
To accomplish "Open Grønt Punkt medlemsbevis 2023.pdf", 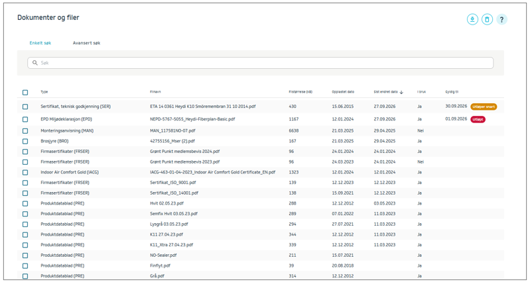I will (185, 162).
